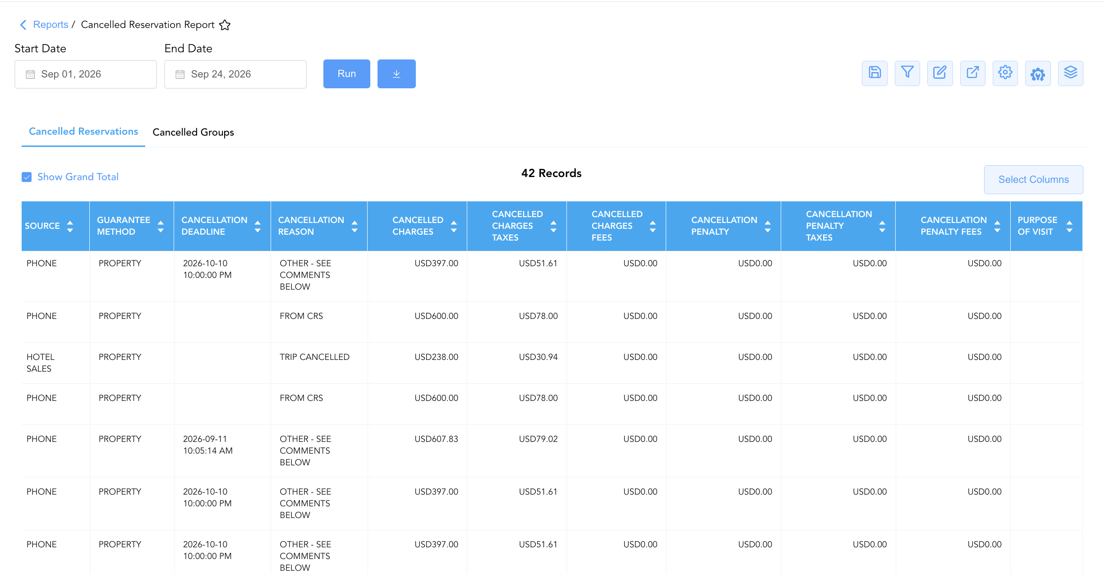Sort by Cancellation Penalty Taxes column
The height and width of the screenshot is (582, 1105).
(x=882, y=226)
